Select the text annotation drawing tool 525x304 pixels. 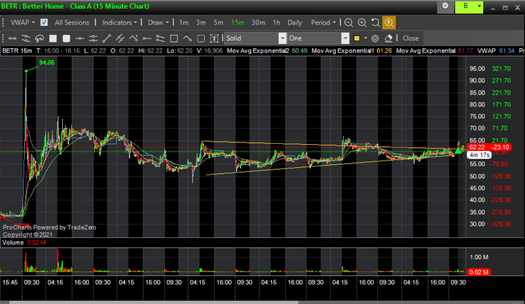click(x=214, y=39)
